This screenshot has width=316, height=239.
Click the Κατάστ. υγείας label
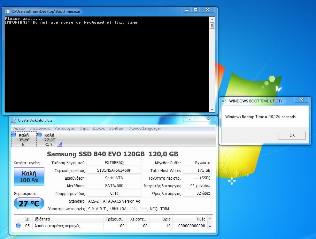(x=27, y=163)
